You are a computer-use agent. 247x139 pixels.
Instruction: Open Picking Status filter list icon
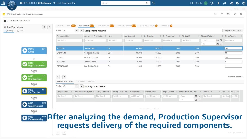159,96
